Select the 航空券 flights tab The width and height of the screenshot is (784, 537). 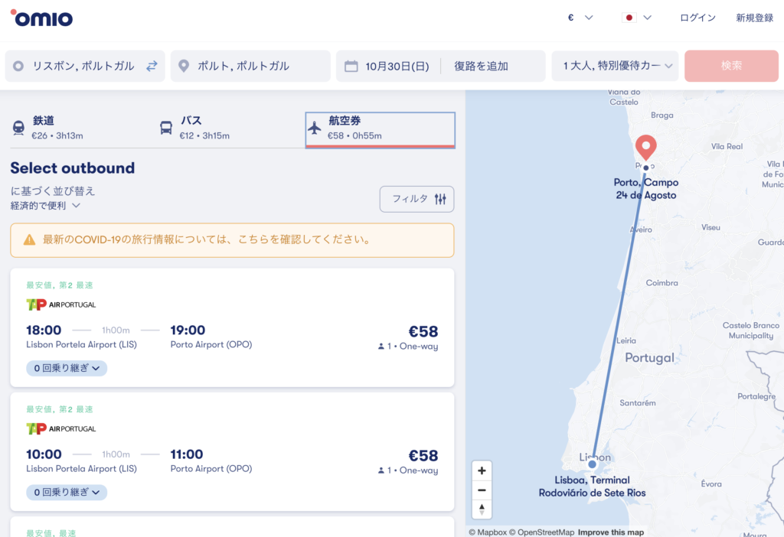pos(380,128)
